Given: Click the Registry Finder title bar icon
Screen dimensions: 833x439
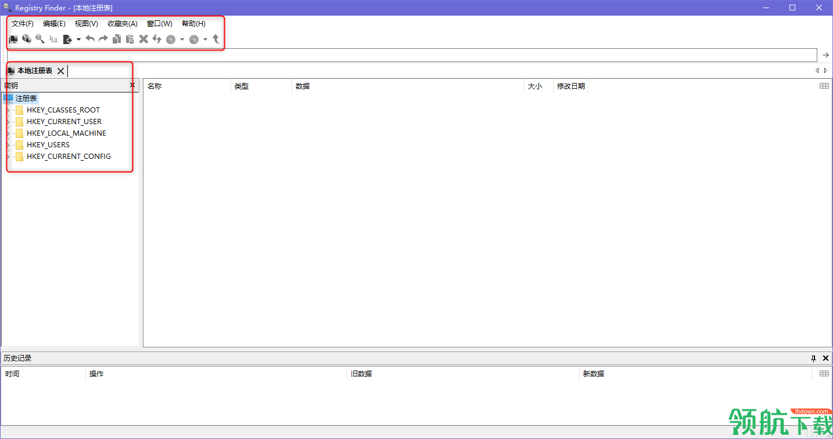Looking at the screenshot, I should (x=8, y=8).
